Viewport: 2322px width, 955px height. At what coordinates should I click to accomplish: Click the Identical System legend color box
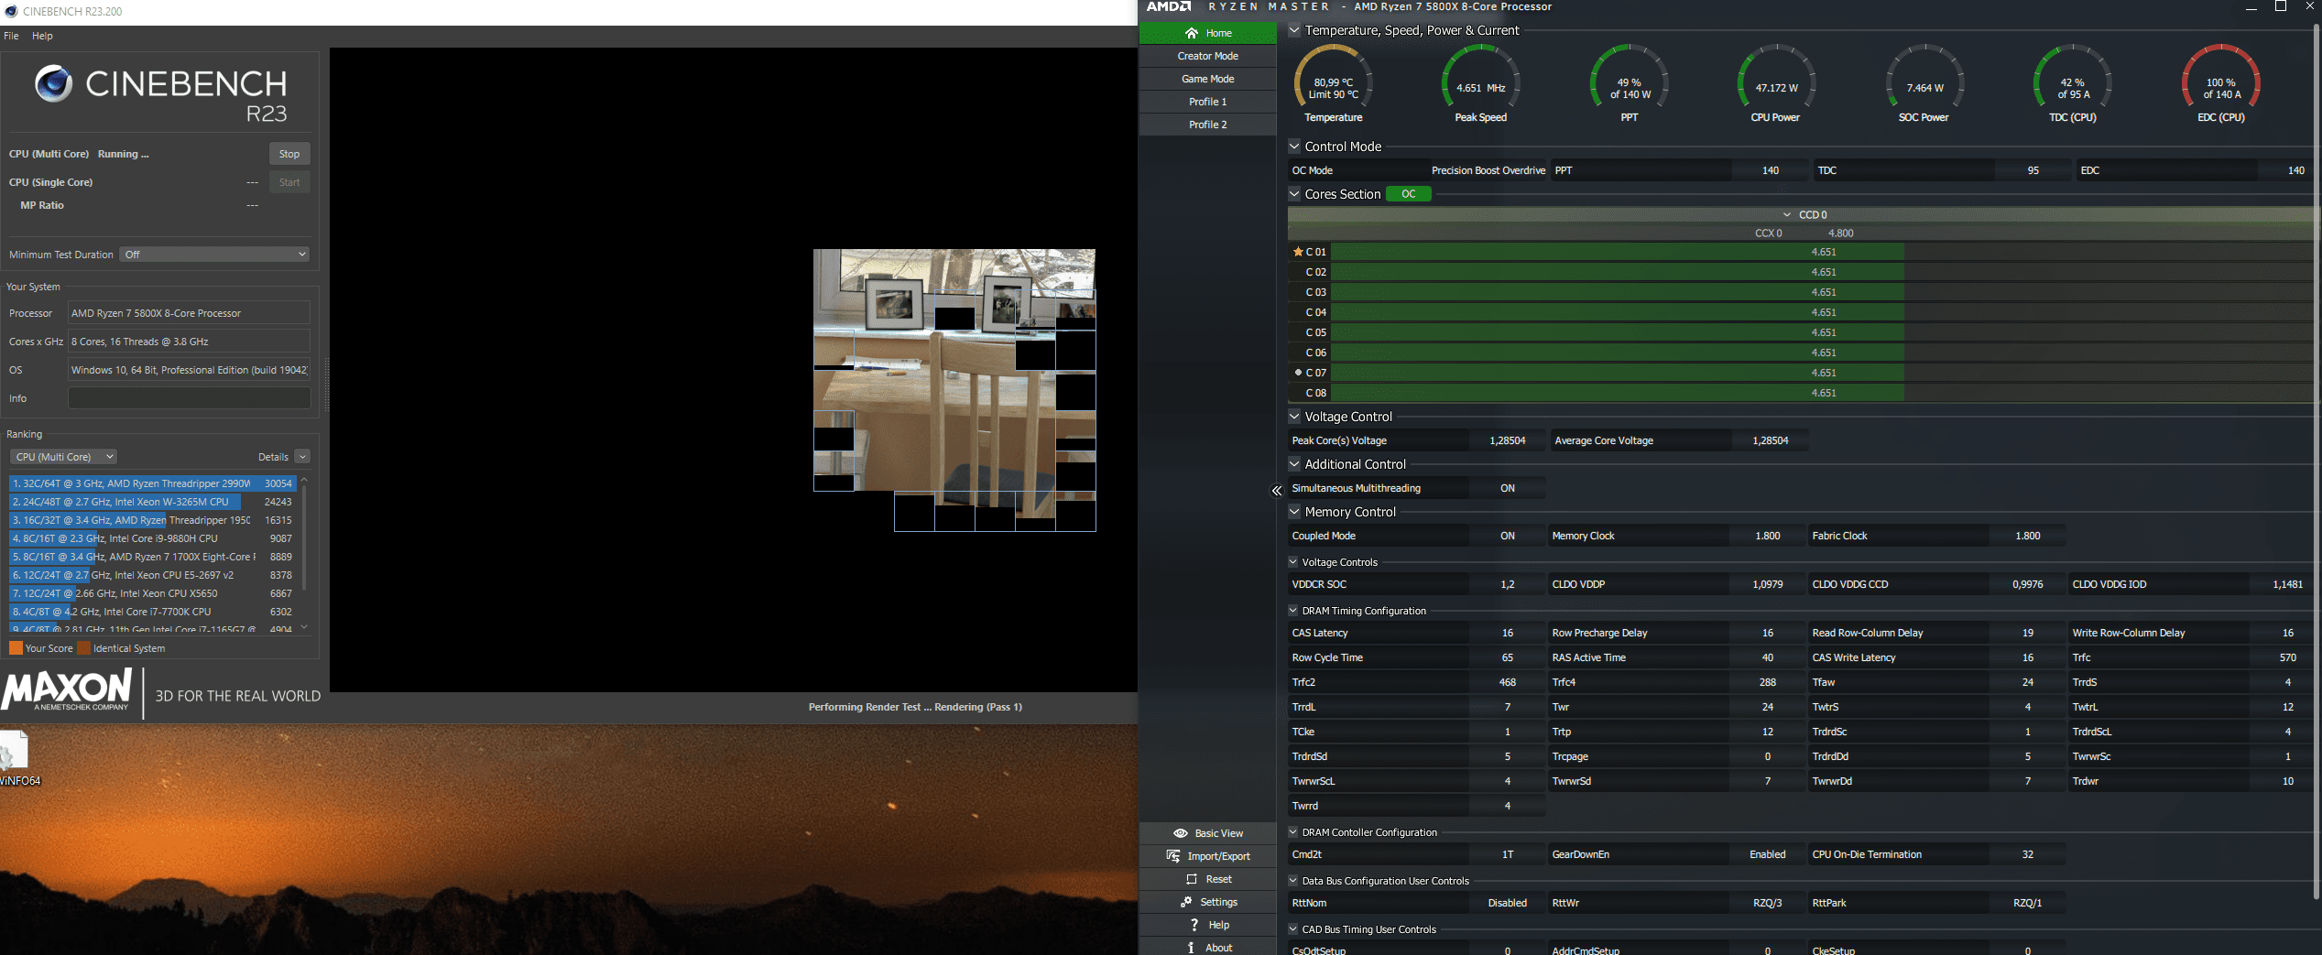tap(84, 648)
